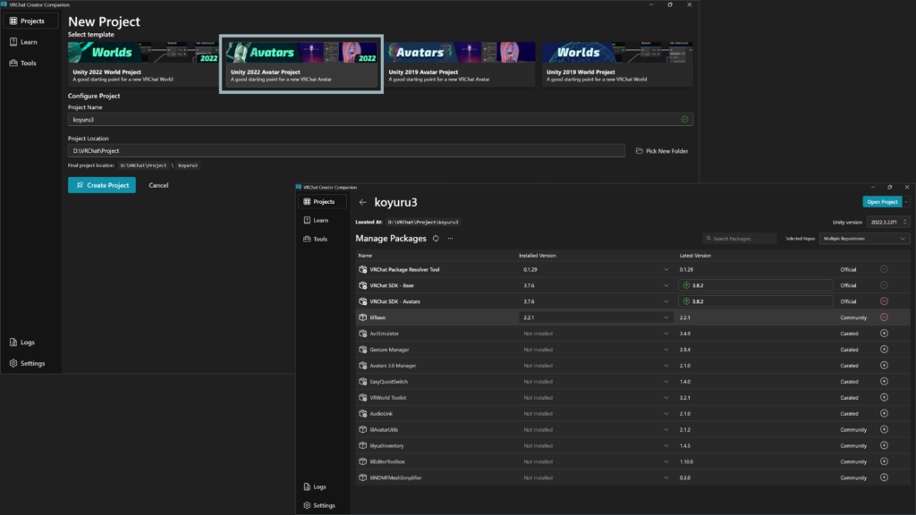This screenshot has height=515, width=916.
Task: Select Unity 2019 Avatar Project template
Action: (x=459, y=63)
